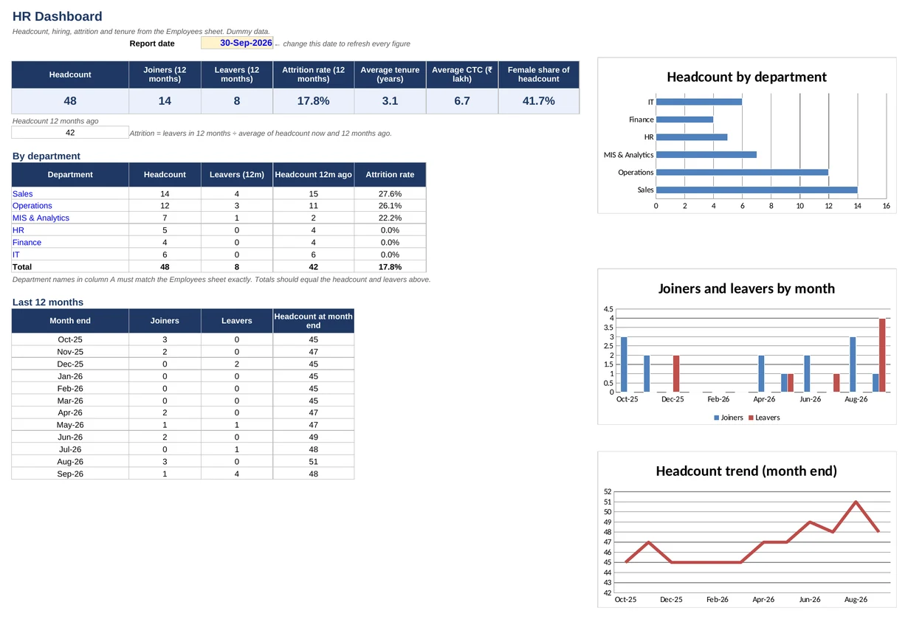Select the Sales attrition rate 27.6%
Viewport: 908px width, 619px height.
click(x=390, y=194)
